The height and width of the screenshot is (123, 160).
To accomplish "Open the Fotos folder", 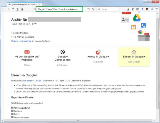I will (15, 114).
